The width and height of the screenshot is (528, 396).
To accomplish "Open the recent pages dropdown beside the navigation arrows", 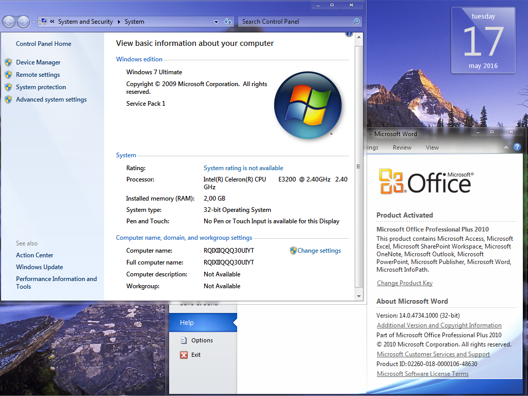I will pyautogui.click(x=34, y=22).
